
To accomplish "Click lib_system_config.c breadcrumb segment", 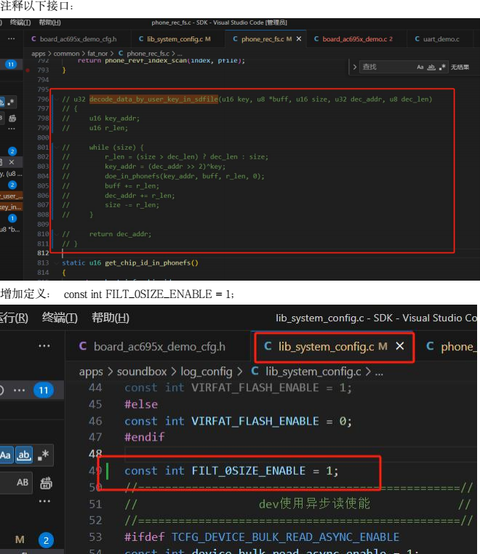I will (x=306, y=372).
